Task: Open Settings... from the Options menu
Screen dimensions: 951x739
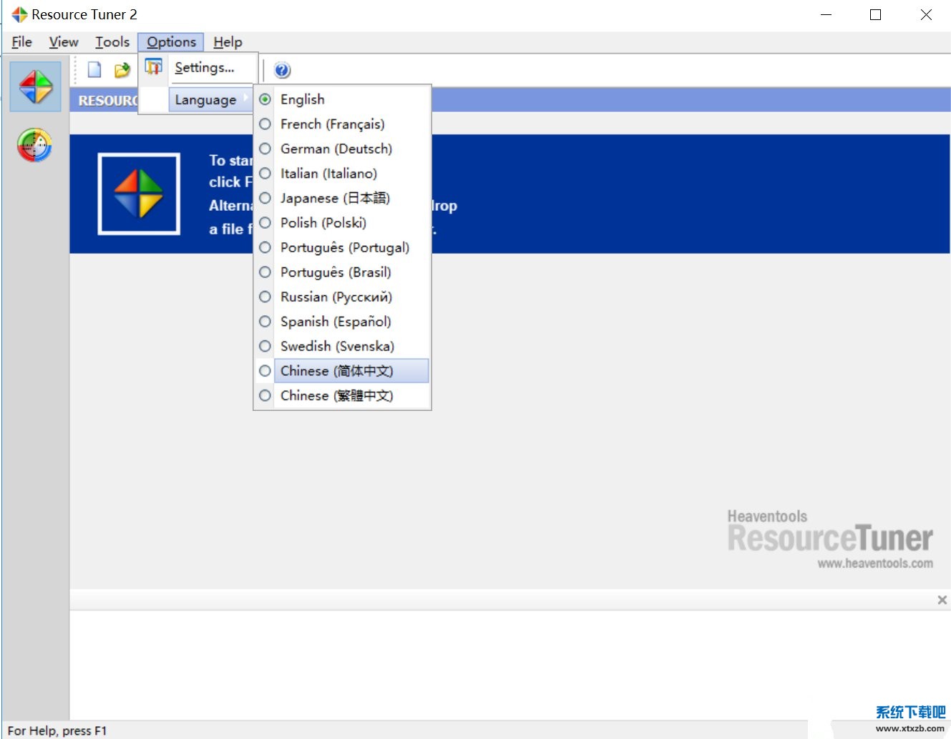Action: [205, 68]
